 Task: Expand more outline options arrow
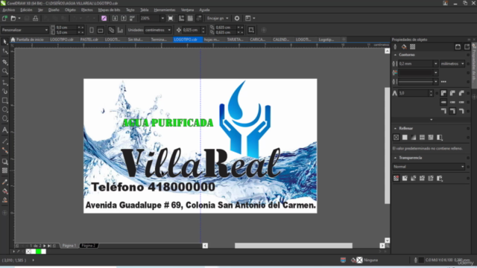point(431,120)
